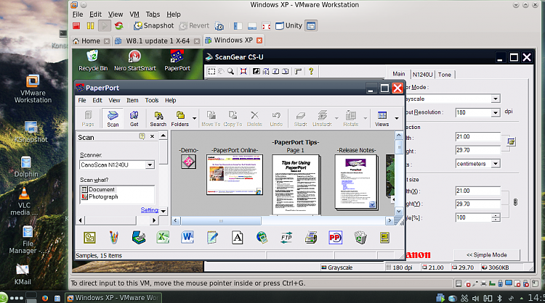The height and width of the screenshot is (303, 545).
Task: Open the VMware VM menu
Action: (x=134, y=14)
